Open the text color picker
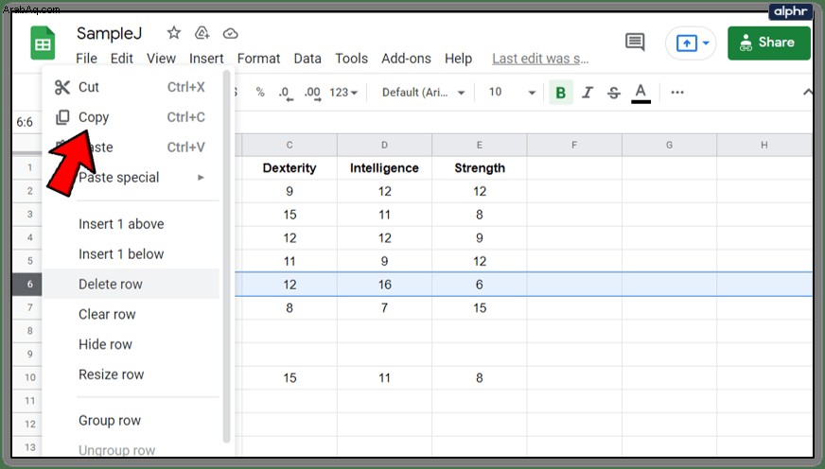The height and width of the screenshot is (469, 825). (641, 93)
